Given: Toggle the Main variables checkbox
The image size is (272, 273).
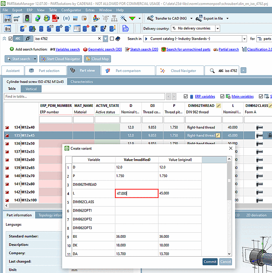Looking at the screenshot, I should tap(222, 96).
